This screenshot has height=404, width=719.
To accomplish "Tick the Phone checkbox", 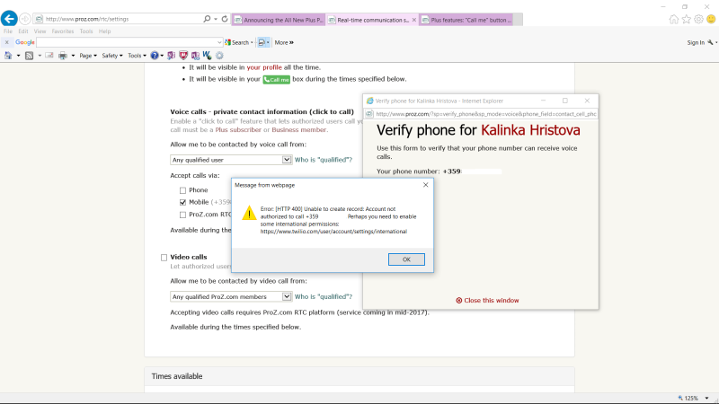I will click(183, 190).
